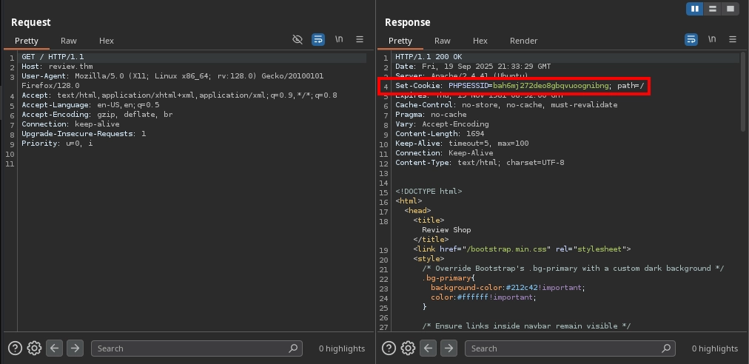Open Response search settings gear
The image size is (749, 364).
tap(408, 348)
